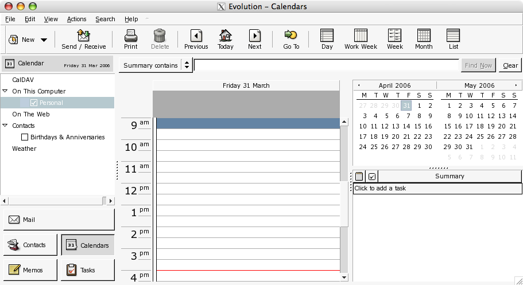Open Mail component

(59, 220)
